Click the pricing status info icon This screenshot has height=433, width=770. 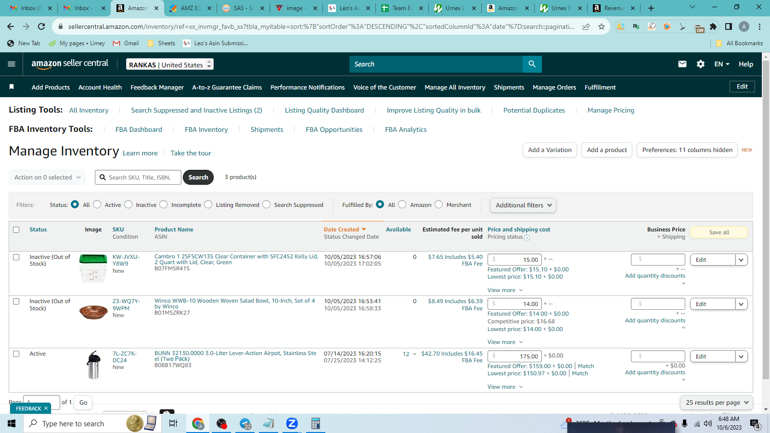click(527, 238)
